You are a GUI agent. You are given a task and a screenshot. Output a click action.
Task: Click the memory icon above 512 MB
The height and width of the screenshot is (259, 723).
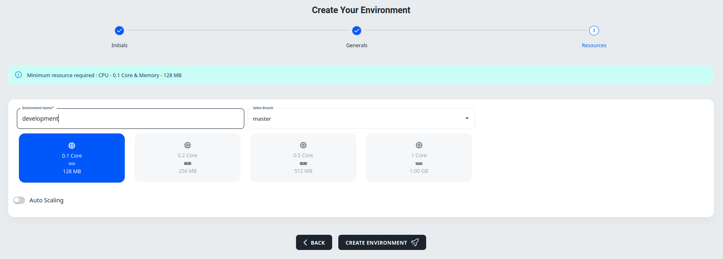303,163
